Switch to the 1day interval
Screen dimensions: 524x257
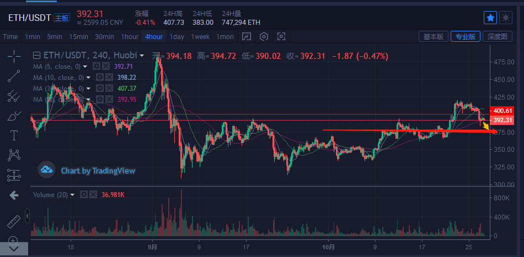177,37
